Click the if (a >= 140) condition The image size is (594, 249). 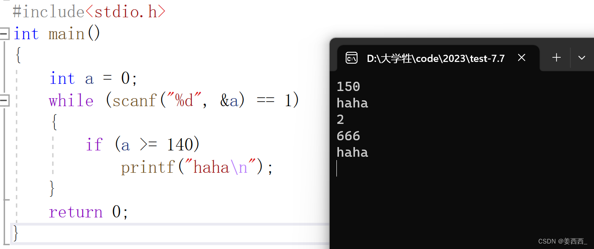pos(142,144)
